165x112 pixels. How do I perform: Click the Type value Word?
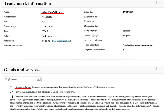(45, 31)
